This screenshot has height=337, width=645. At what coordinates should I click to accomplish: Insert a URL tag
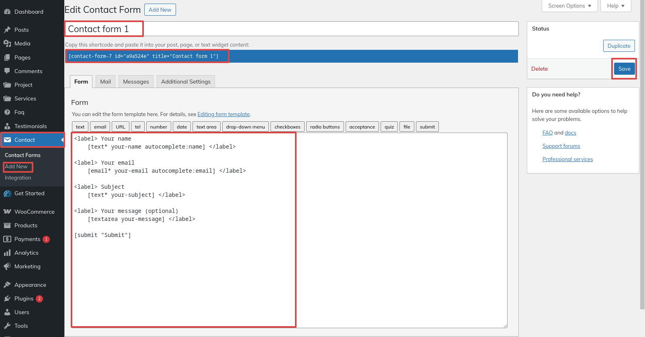click(121, 127)
